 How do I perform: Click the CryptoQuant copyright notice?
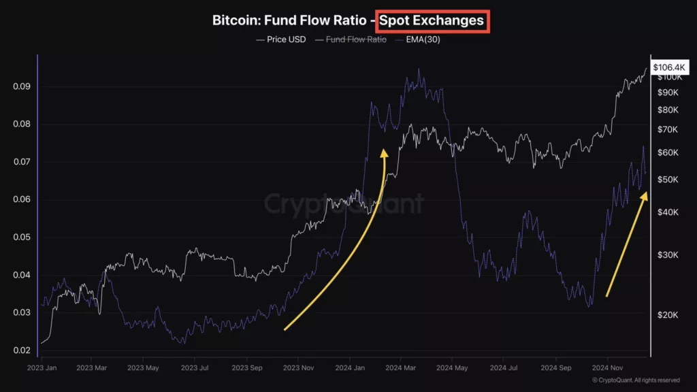click(x=636, y=380)
